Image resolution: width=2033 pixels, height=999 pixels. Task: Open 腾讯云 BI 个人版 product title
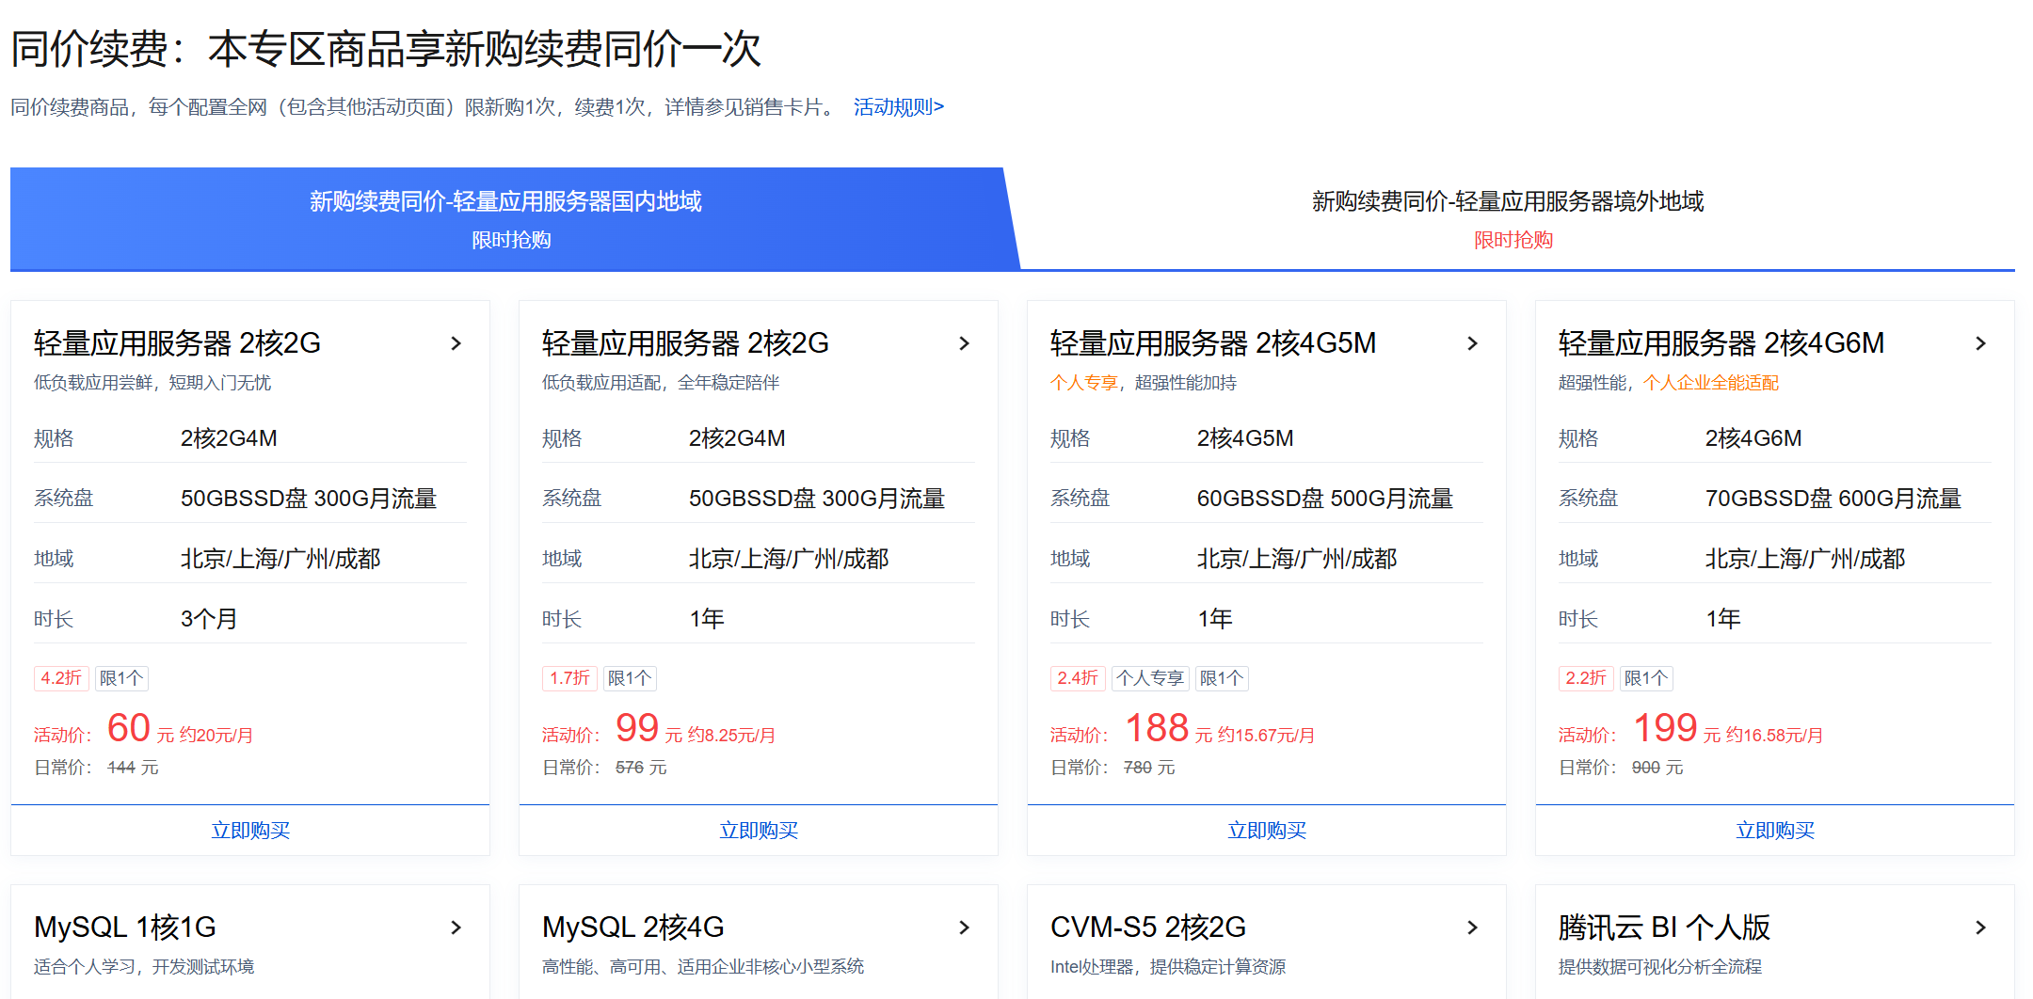pyautogui.click(x=1664, y=928)
